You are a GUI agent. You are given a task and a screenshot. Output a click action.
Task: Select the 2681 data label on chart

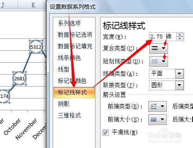tap(20, 78)
